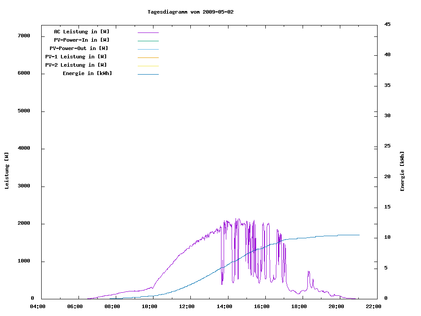The image size is (421, 316).
Task: Click the 14:00 time axis label
Action: [x=224, y=306]
